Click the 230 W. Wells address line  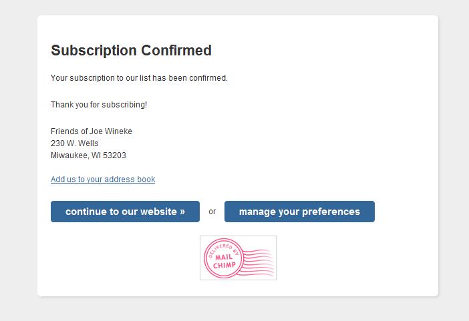74,143
